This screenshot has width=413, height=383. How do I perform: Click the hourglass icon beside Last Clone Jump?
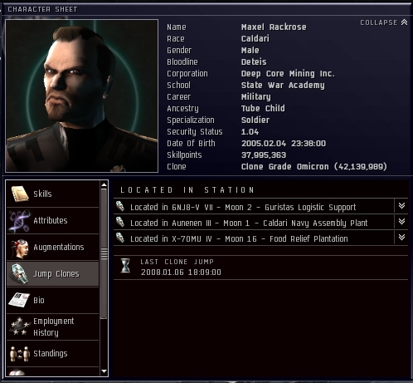[x=125, y=266]
